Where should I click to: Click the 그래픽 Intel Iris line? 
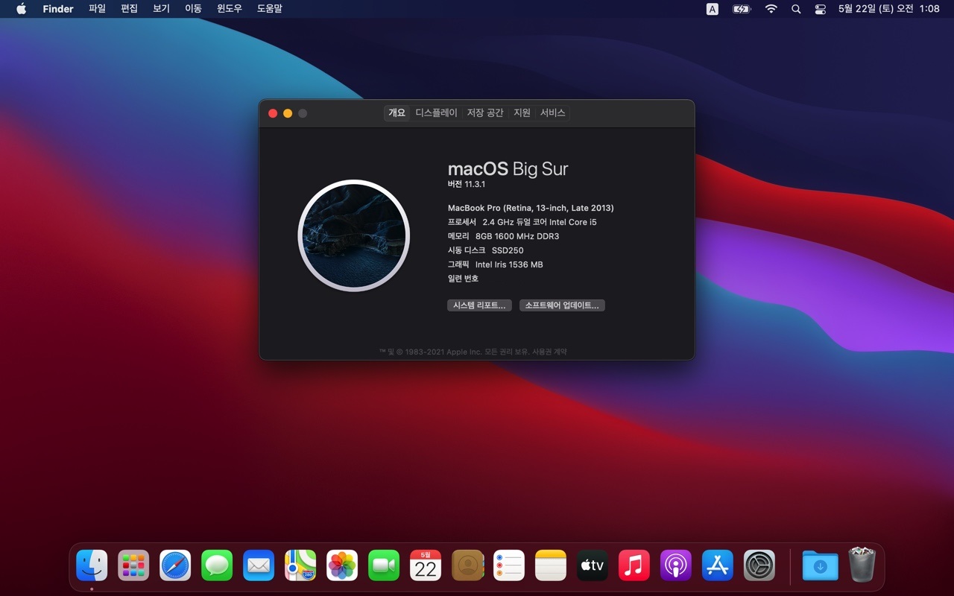pyautogui.click(x=495, y=264)
